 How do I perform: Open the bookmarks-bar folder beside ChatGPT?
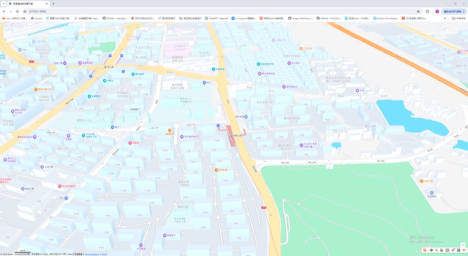[190, 18]
